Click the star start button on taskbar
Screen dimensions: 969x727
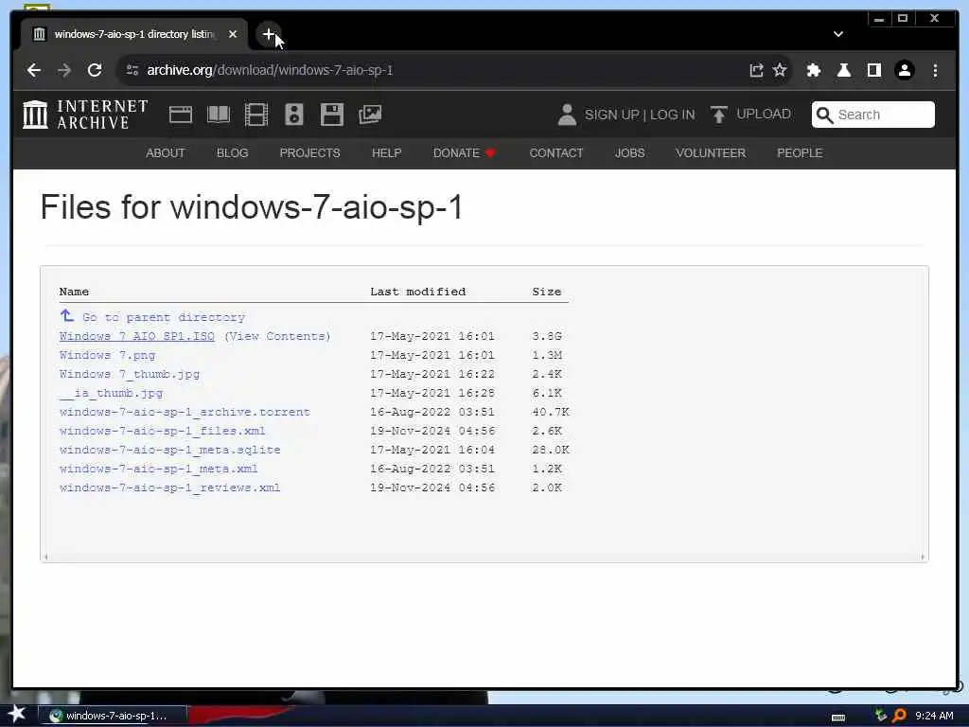pos(17,714)
